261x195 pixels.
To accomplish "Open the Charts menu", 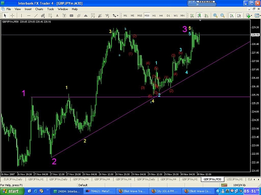I will 39,9.
